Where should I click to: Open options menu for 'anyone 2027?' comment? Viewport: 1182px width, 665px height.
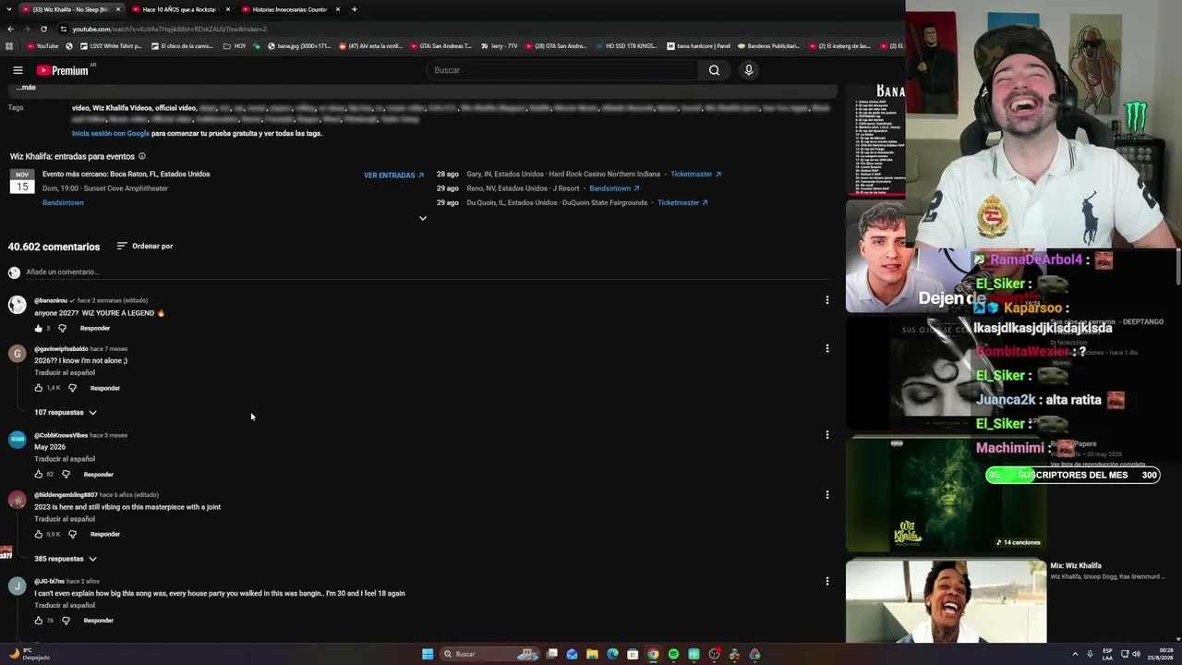tap(826, 300)
